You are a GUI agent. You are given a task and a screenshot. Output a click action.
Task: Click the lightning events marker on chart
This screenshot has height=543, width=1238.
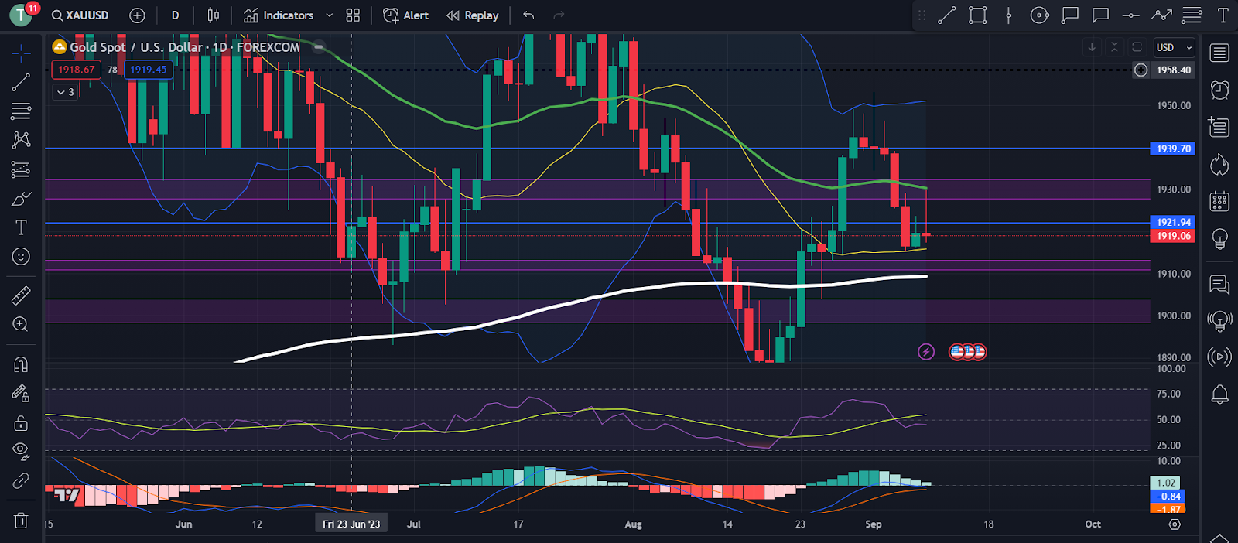point(926,352)
